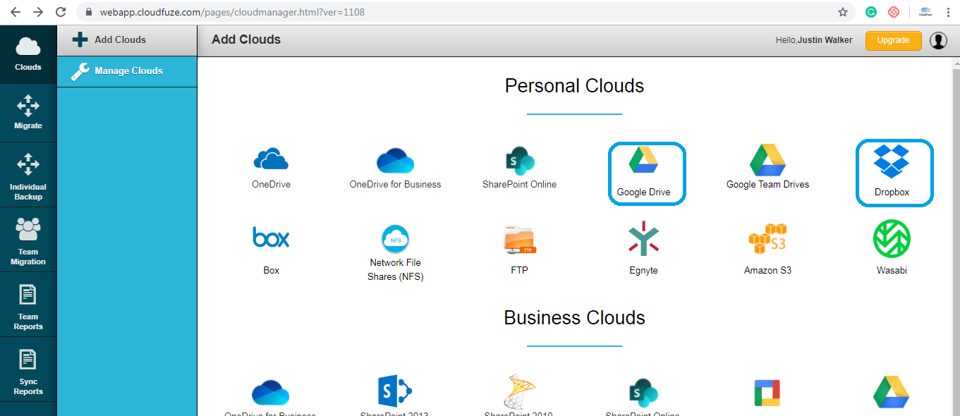Choose the Egnyte cloud
This screenshot has width=960, height=416.
pyautogui.click(x=643, y=247)
